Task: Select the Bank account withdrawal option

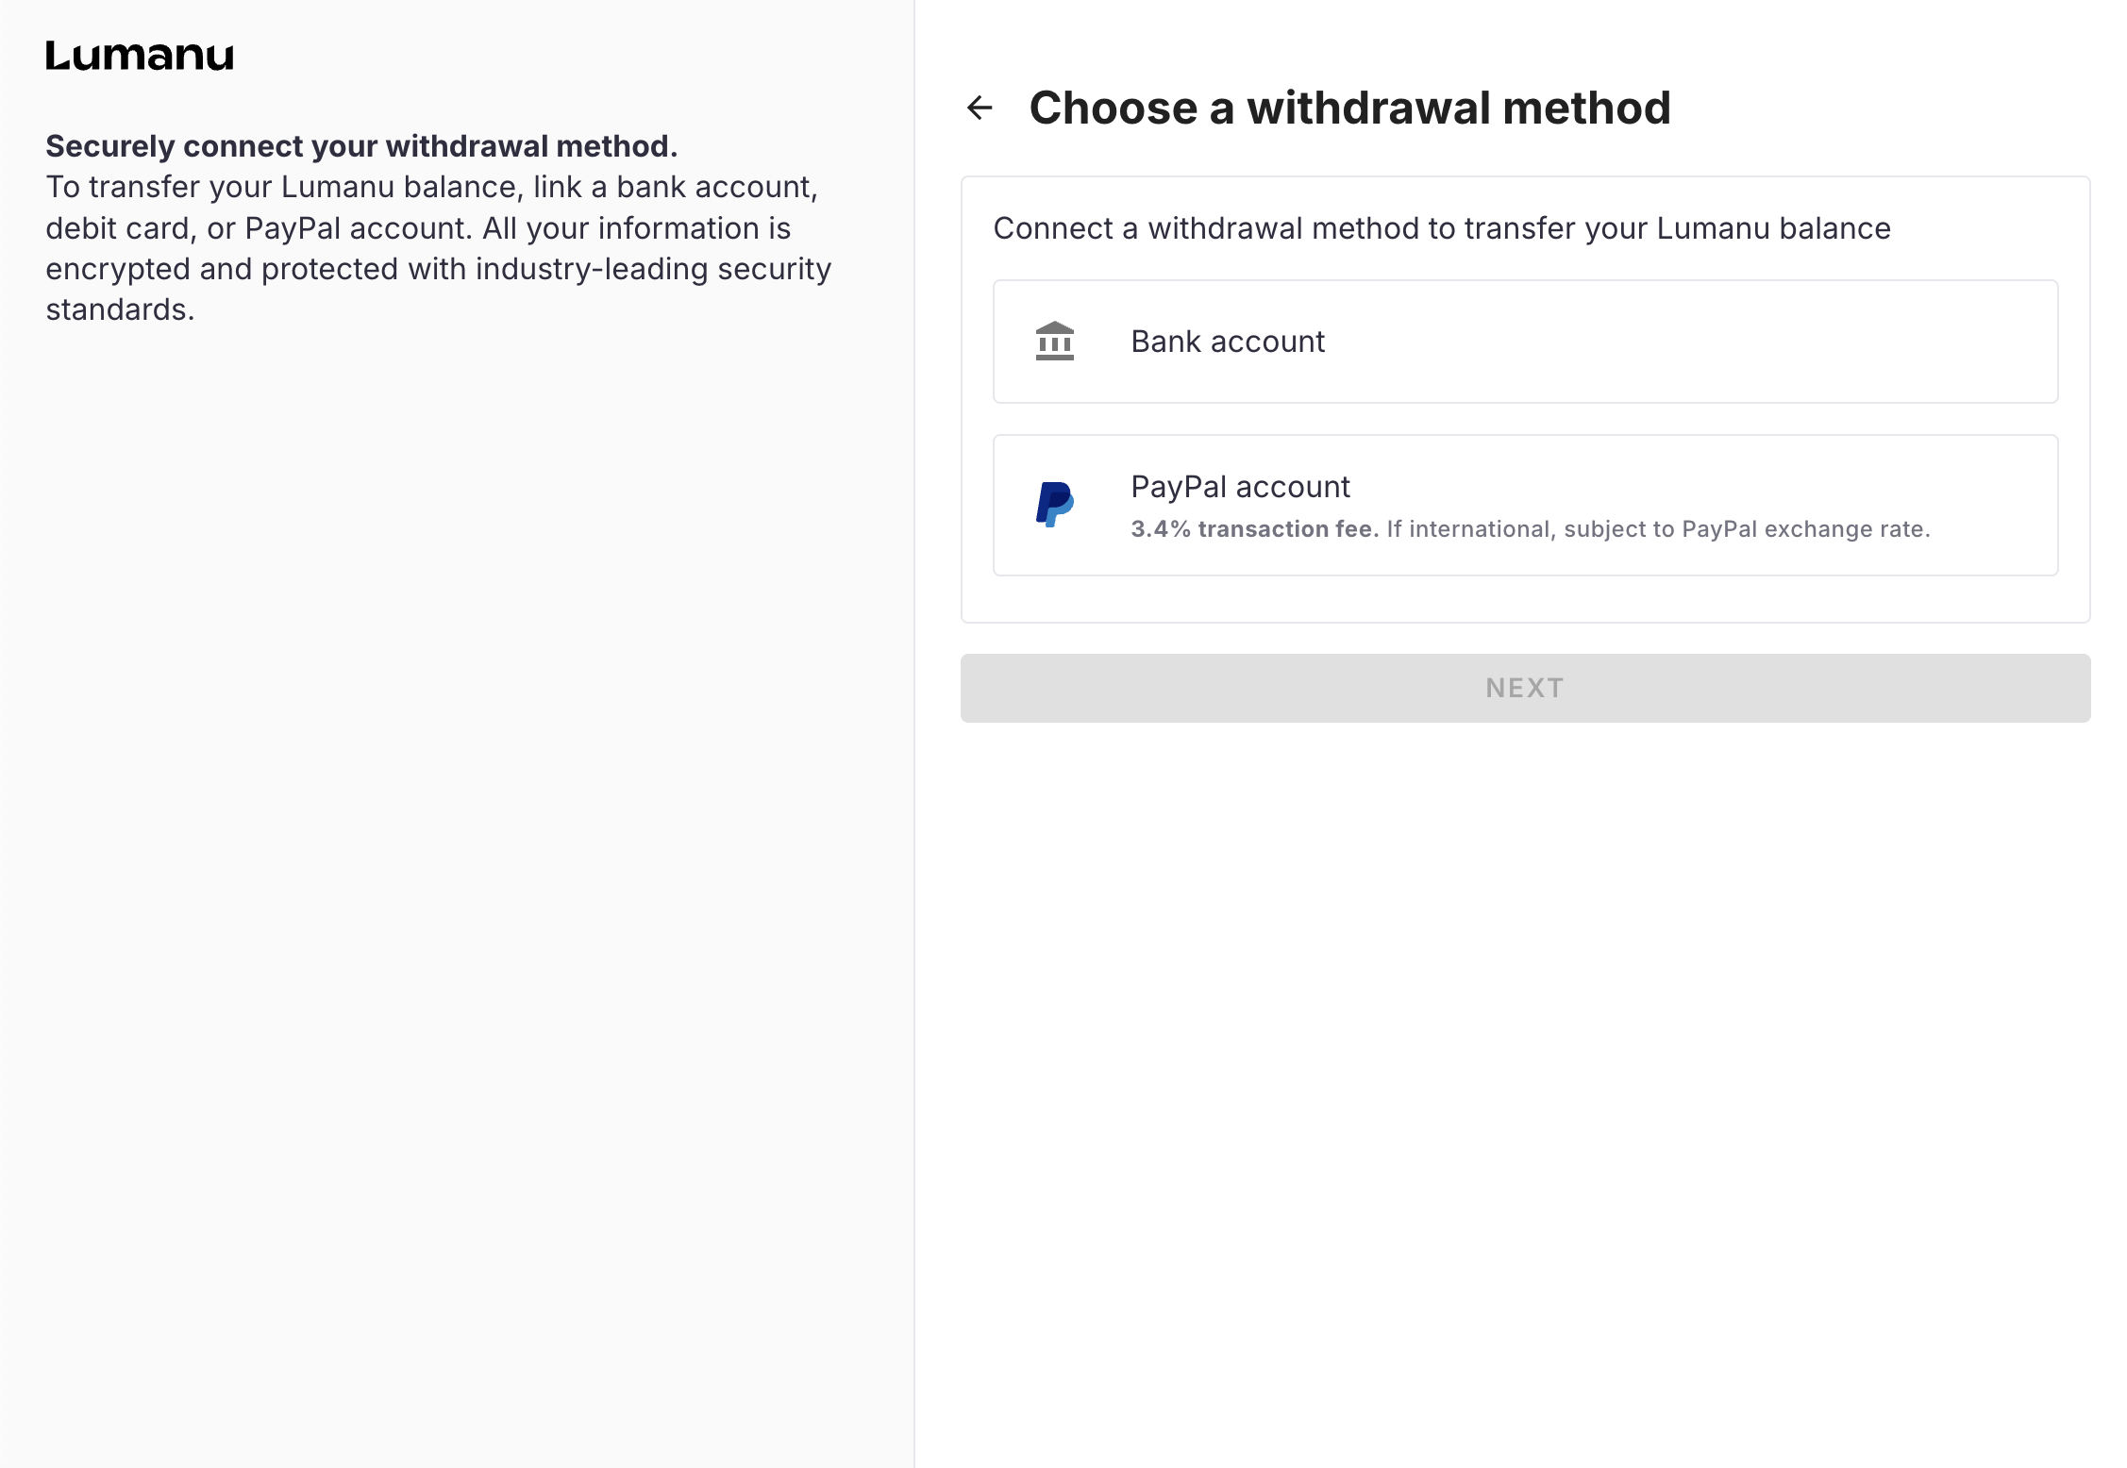Action: point(1524,342)
